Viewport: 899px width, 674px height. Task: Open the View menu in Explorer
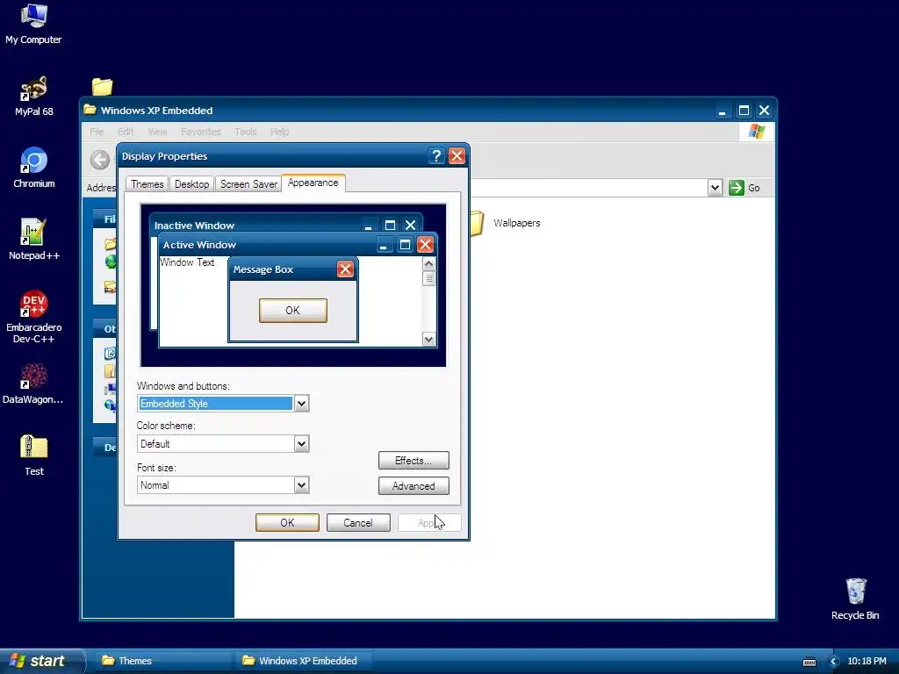tap(157, 132)
